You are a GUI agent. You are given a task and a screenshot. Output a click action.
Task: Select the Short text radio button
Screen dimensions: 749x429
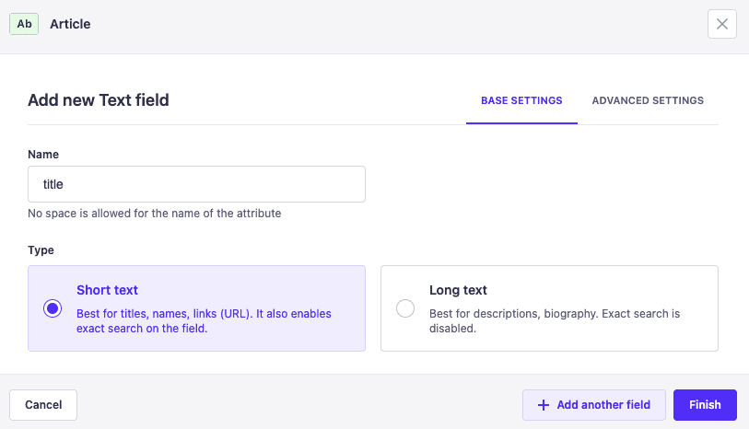click(x=53, y=308)
